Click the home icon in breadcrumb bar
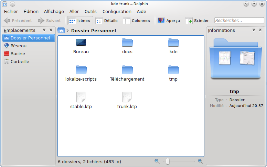 (61, 31)
